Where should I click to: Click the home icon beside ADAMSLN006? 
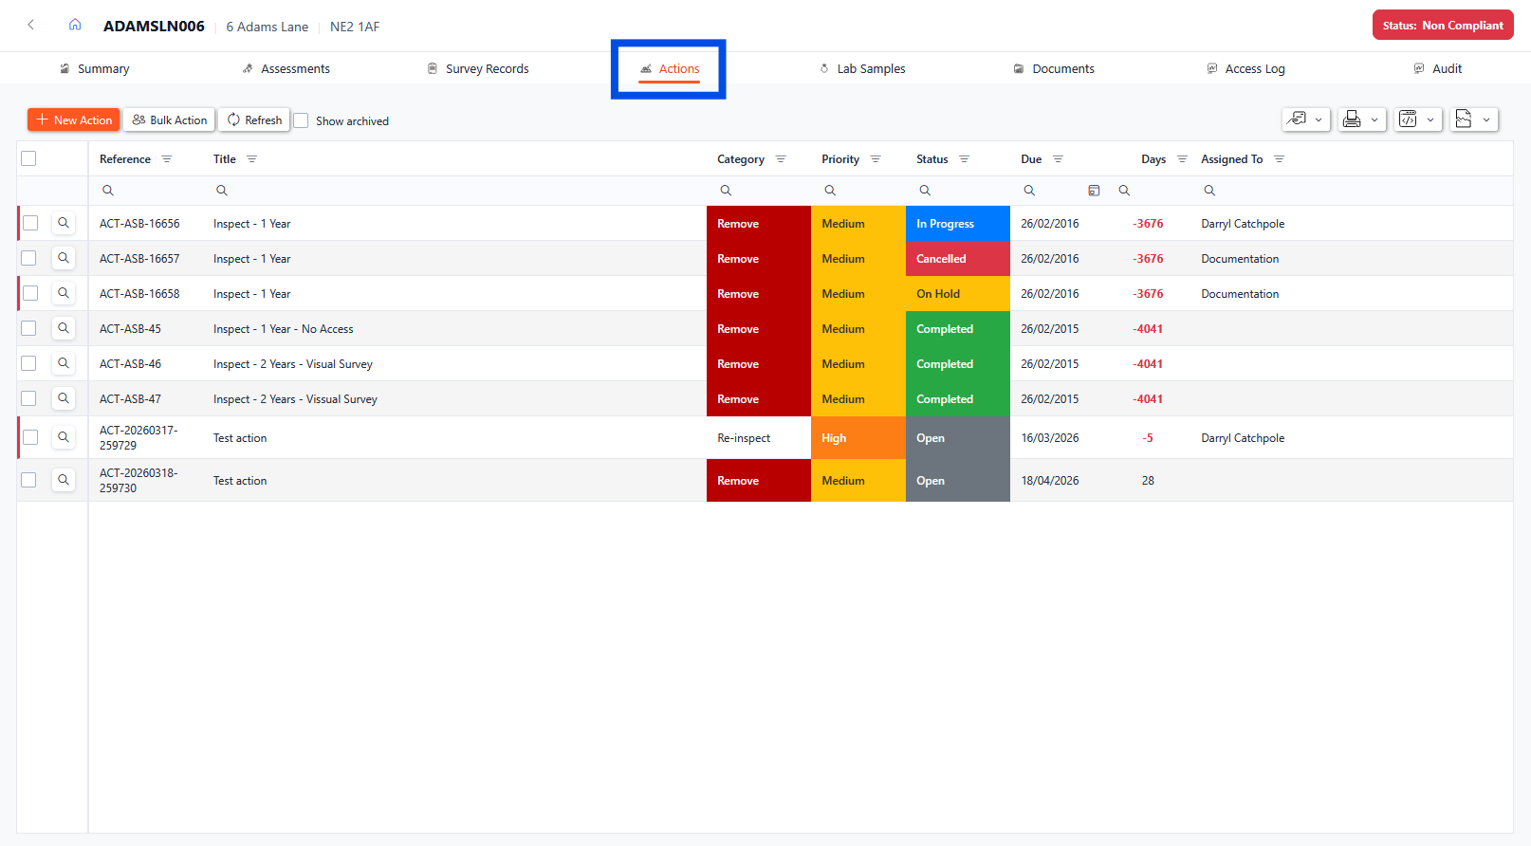75,26
